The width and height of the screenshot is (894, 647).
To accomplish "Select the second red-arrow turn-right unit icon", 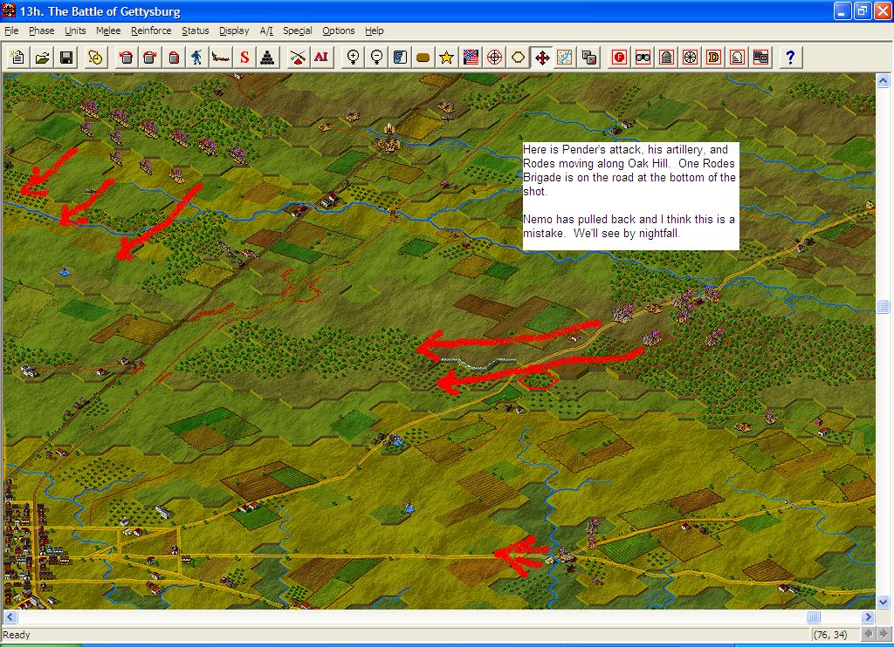I will (x=150, y=57).
